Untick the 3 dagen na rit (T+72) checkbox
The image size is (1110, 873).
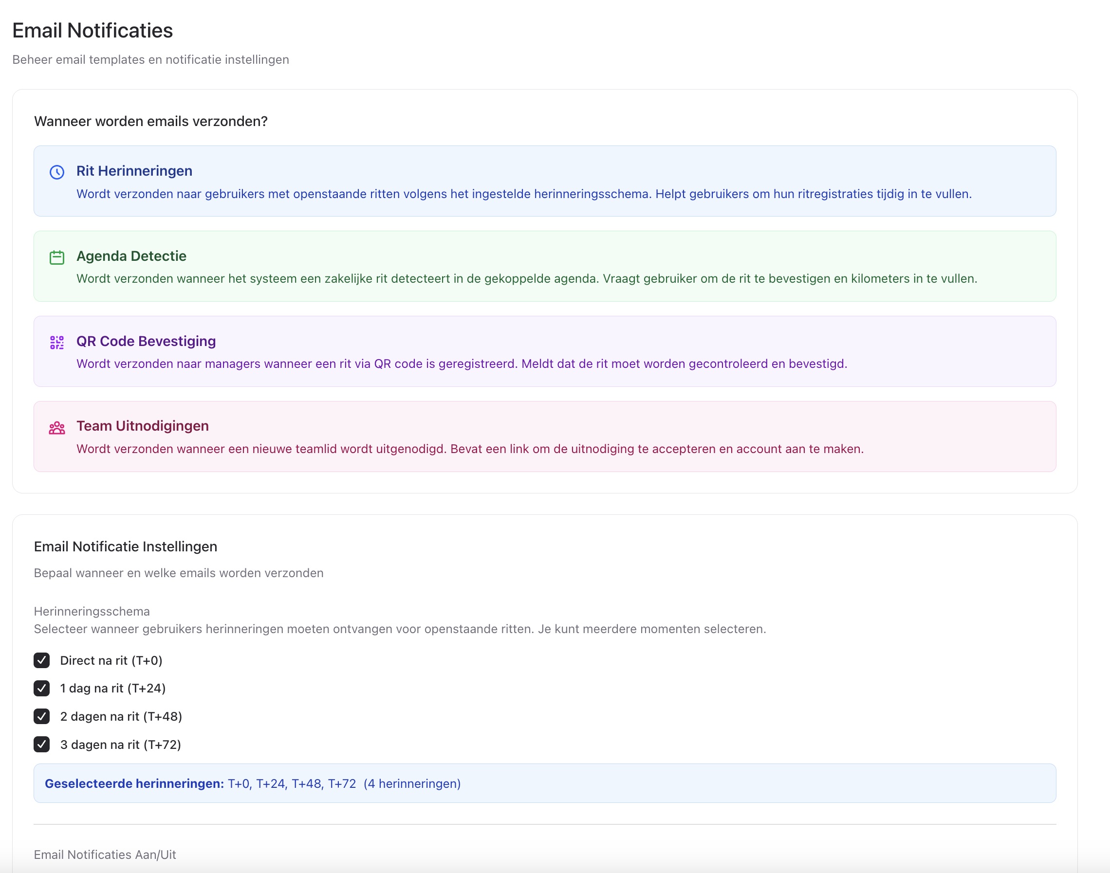coord(42,744)
